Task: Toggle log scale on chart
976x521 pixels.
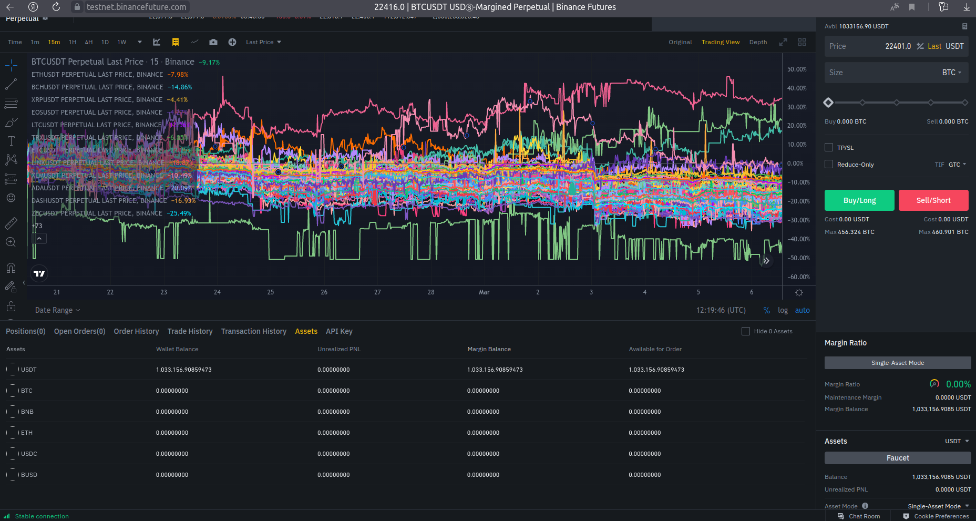Action: tap(783, 310)
